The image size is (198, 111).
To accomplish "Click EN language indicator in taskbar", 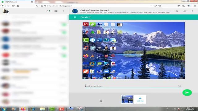I will tap(167, 109).
